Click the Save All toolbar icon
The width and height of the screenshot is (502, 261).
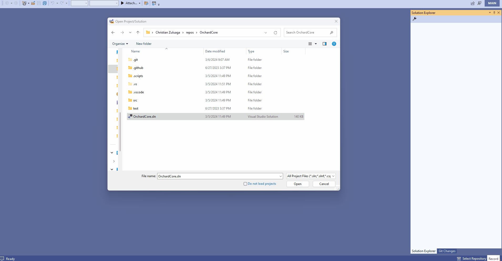[45, 3]
